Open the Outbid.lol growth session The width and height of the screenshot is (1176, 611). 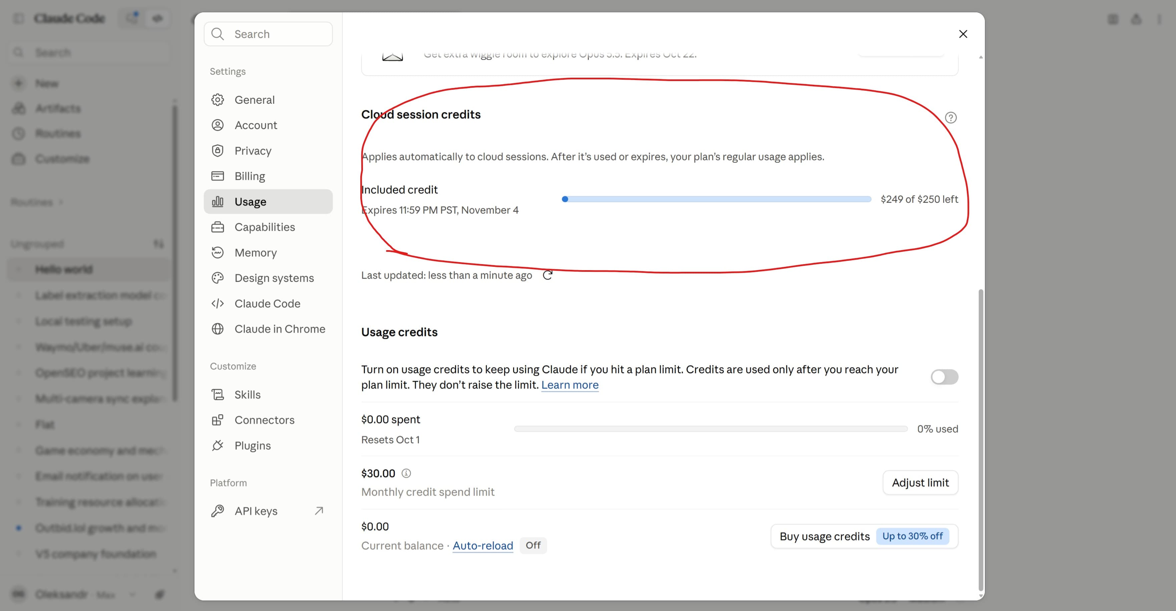(x=89, y=528)
